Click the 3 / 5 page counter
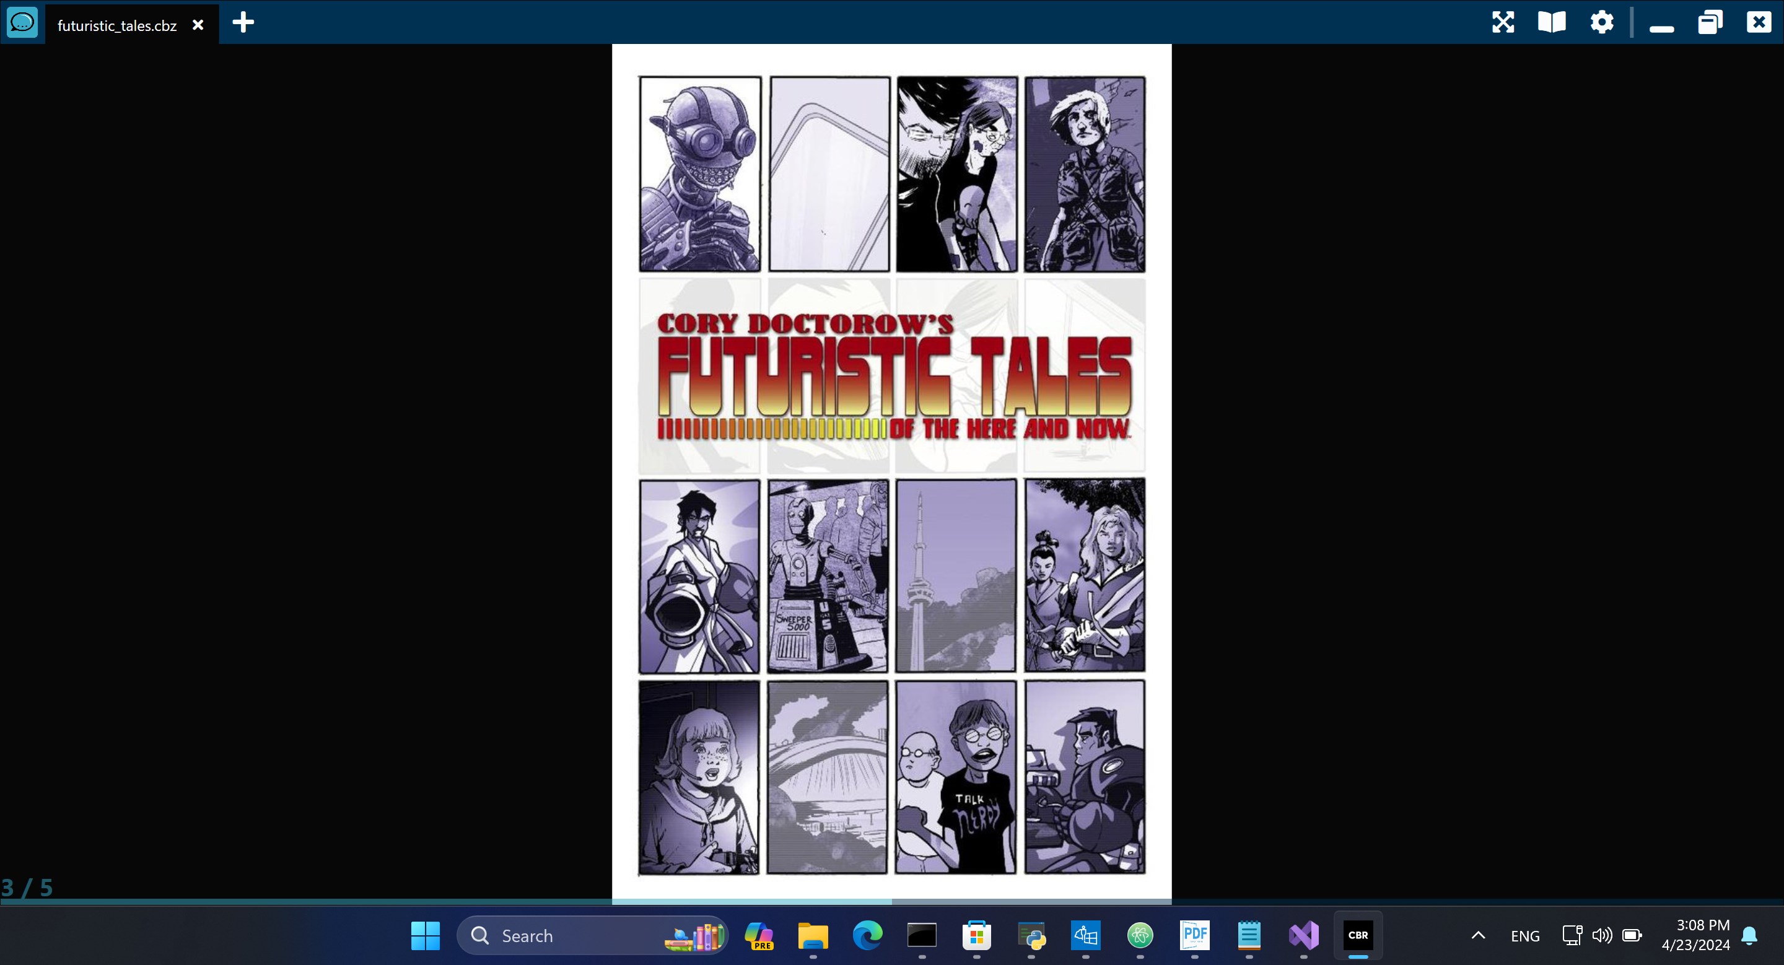The height and width of the screenshot is (965, 1784). [27, 887]
